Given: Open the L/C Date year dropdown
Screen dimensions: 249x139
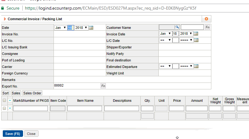Looking at the screenshot, I should 186,40.
